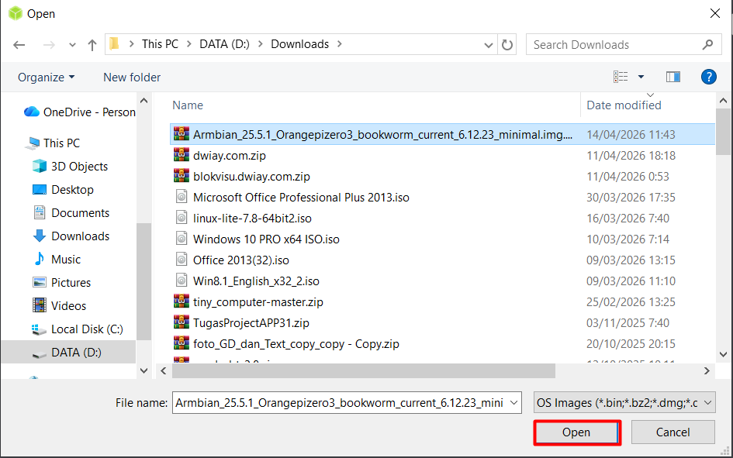Select Local Disk (C:) in sidebar
Viewport: 733px width, 458px height.
point(86,329)
